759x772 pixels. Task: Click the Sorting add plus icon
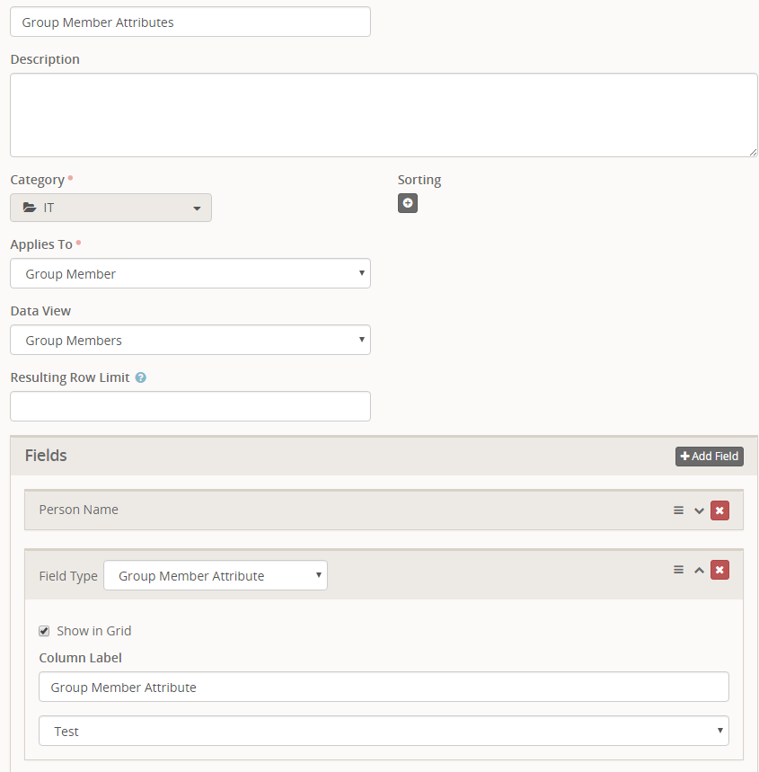pos(408,204)
